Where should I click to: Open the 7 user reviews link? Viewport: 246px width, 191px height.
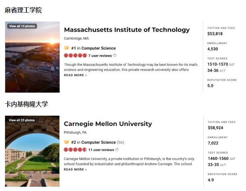point(100,56)
